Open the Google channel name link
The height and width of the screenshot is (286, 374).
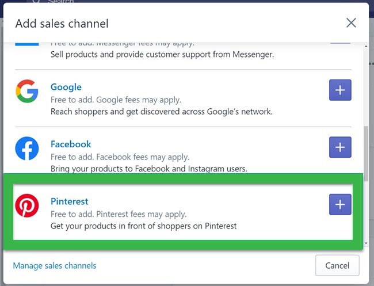[x=66, y=87]
